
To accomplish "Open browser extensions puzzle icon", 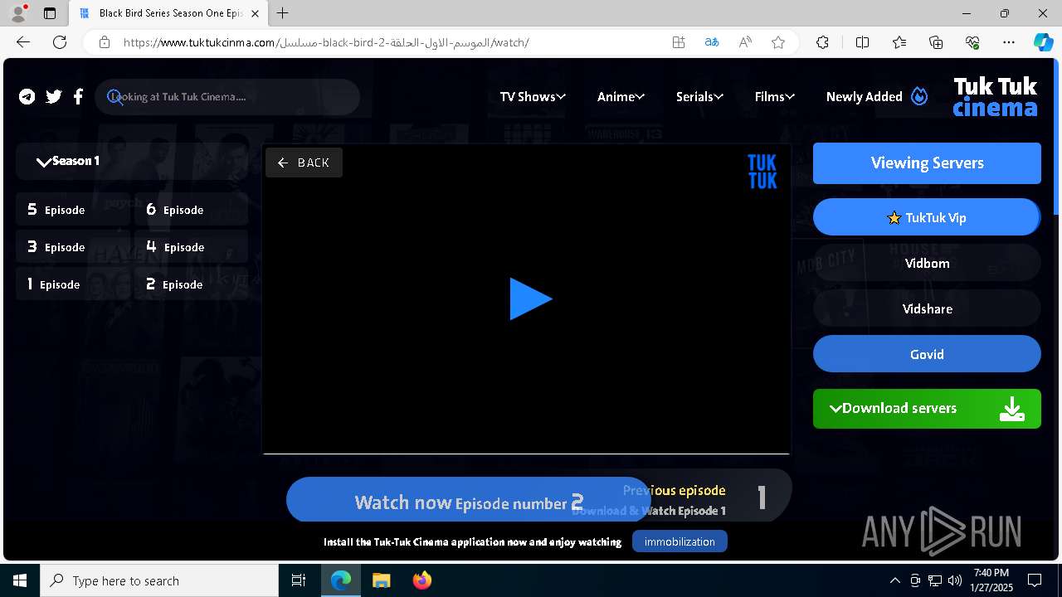I will coord(822,42).
